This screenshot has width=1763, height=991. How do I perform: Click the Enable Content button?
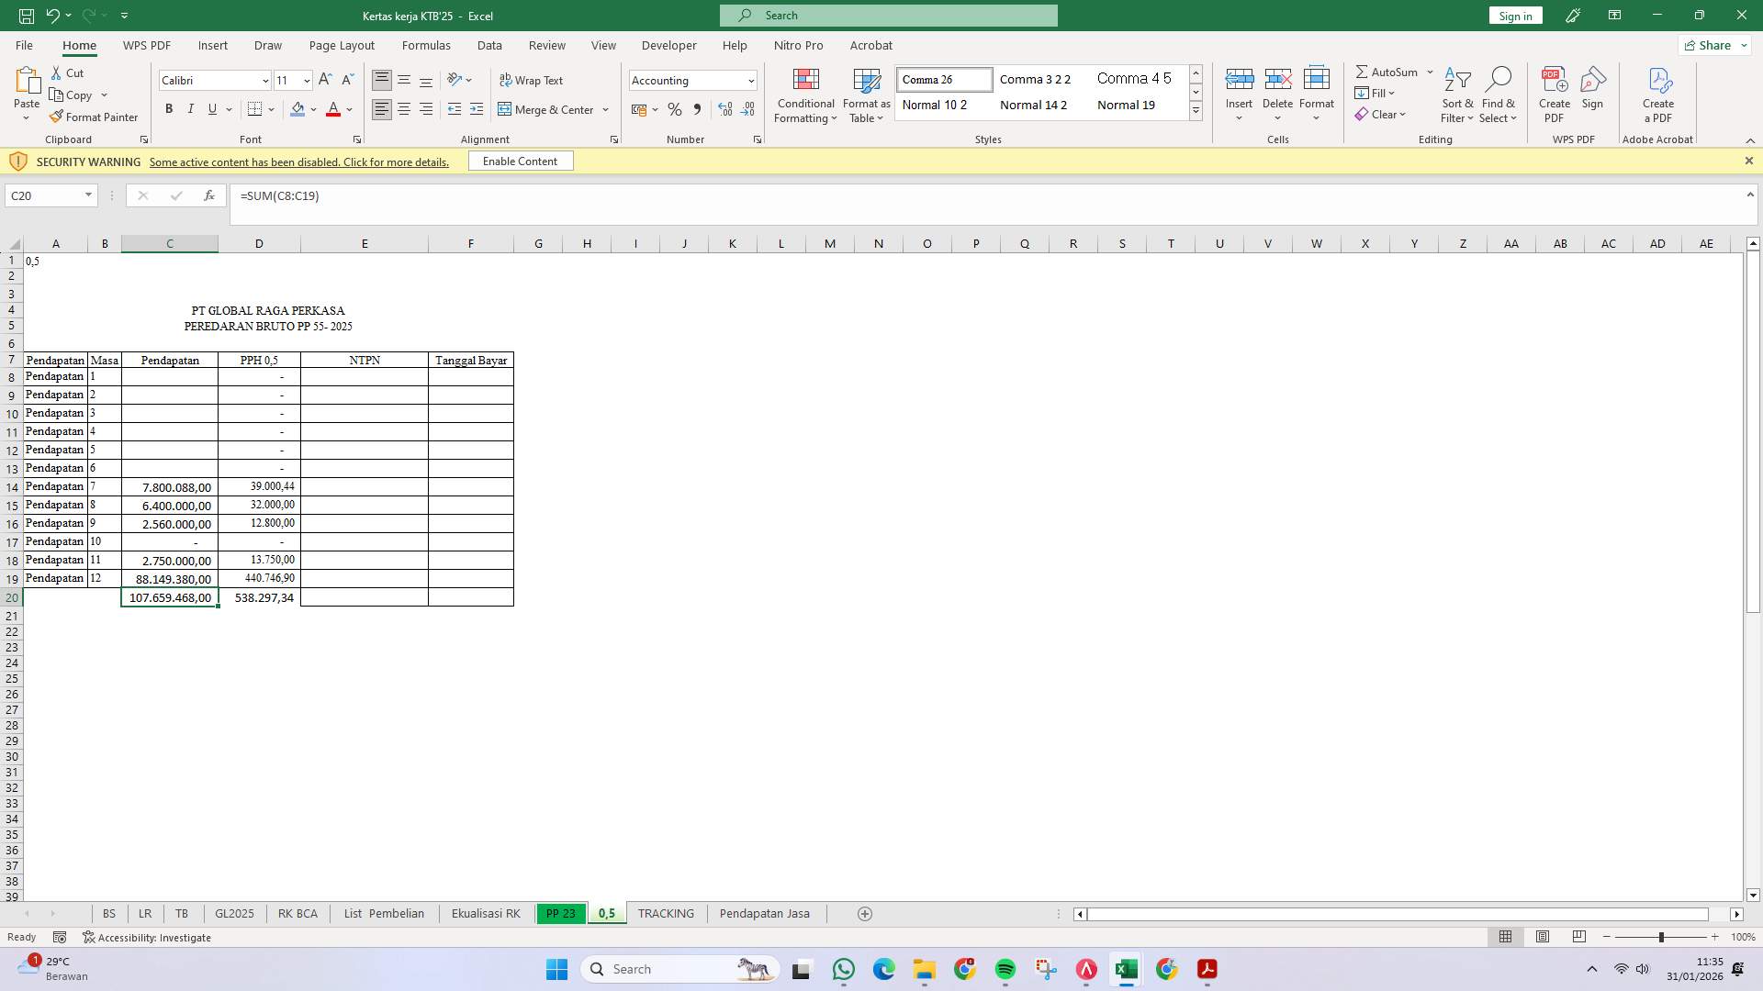[520, 161]
